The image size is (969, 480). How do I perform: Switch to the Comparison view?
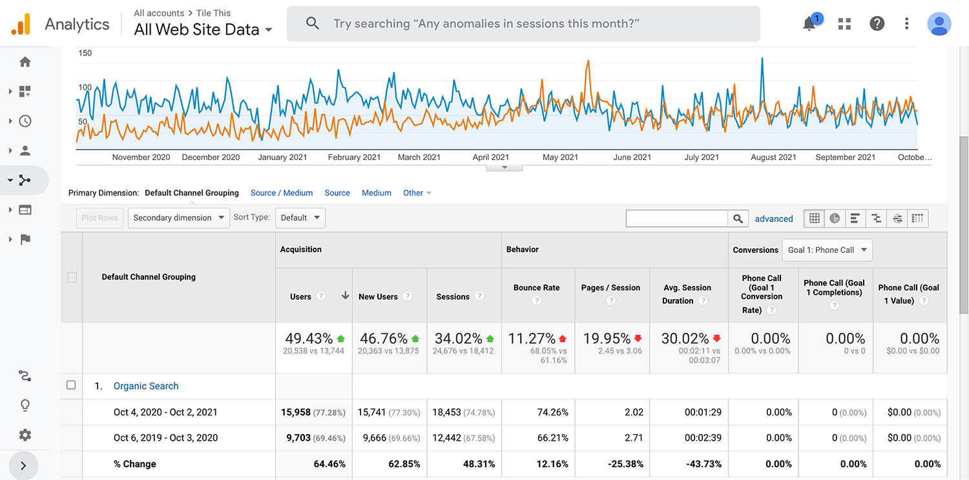pyautogui.click(x=876, y=219)
